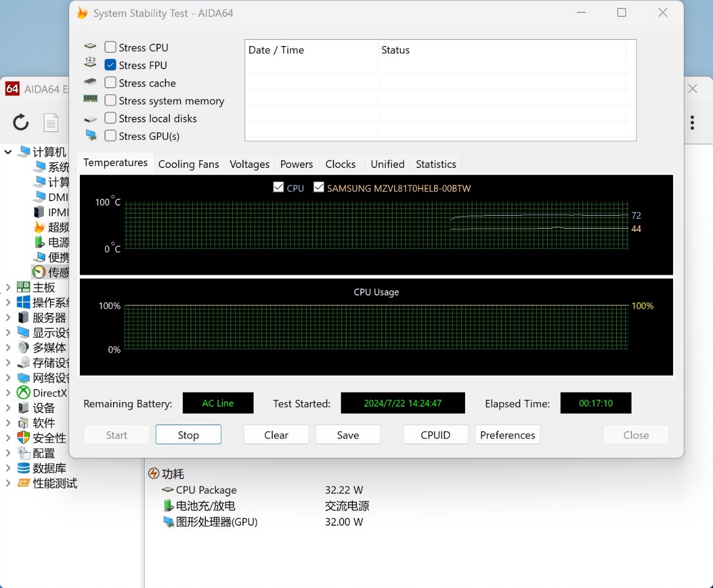
Task: Click the Stress CPU chip icon
Action: [90, 47]
